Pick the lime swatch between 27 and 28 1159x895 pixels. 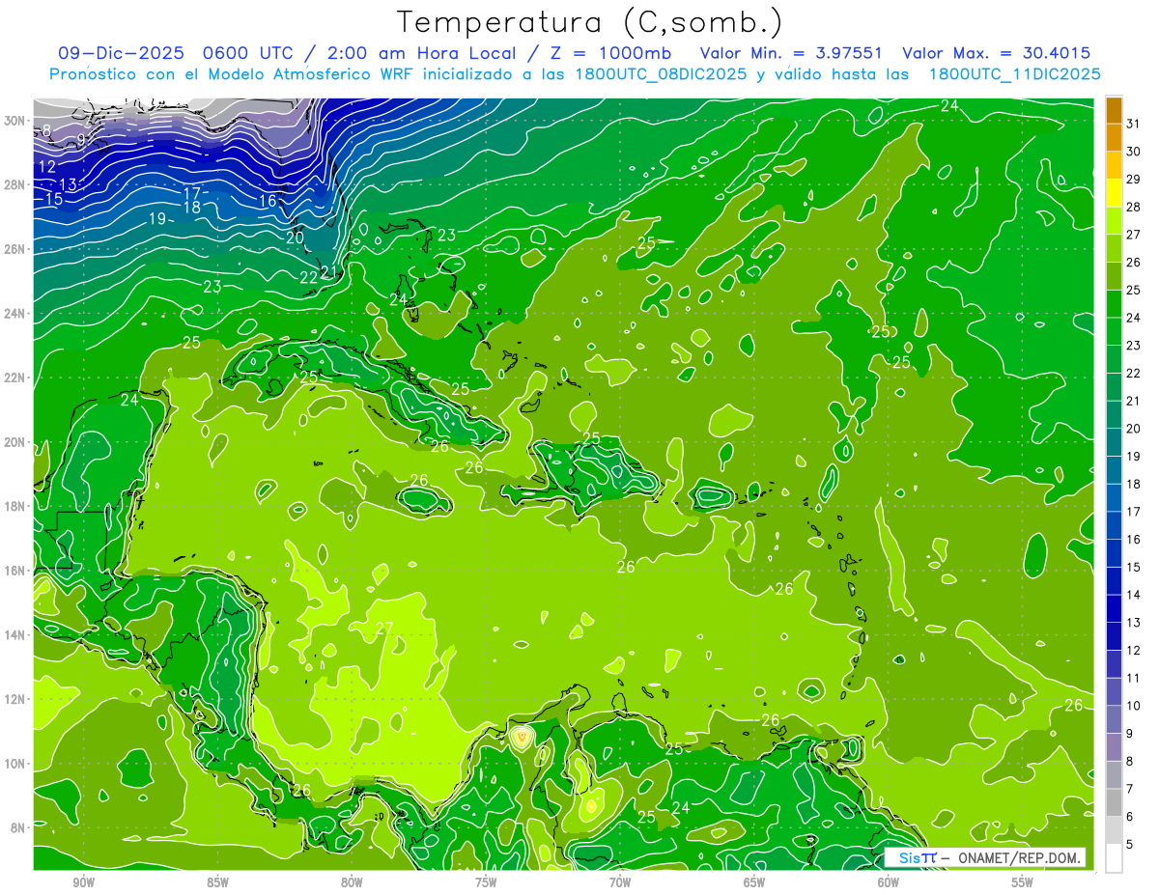click(1114, 220)
